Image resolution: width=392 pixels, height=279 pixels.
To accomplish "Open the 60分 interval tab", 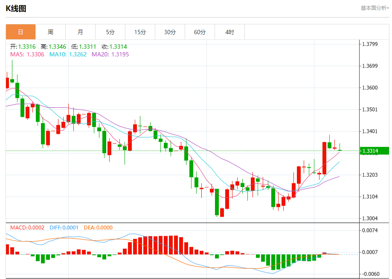I will click(x=200, y=32).
